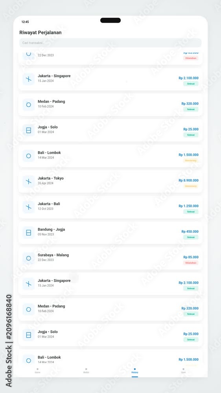
Task: Click plane icon for first Jakarta - Singapore
Action: pyautogui.click(x=29, y=79)
